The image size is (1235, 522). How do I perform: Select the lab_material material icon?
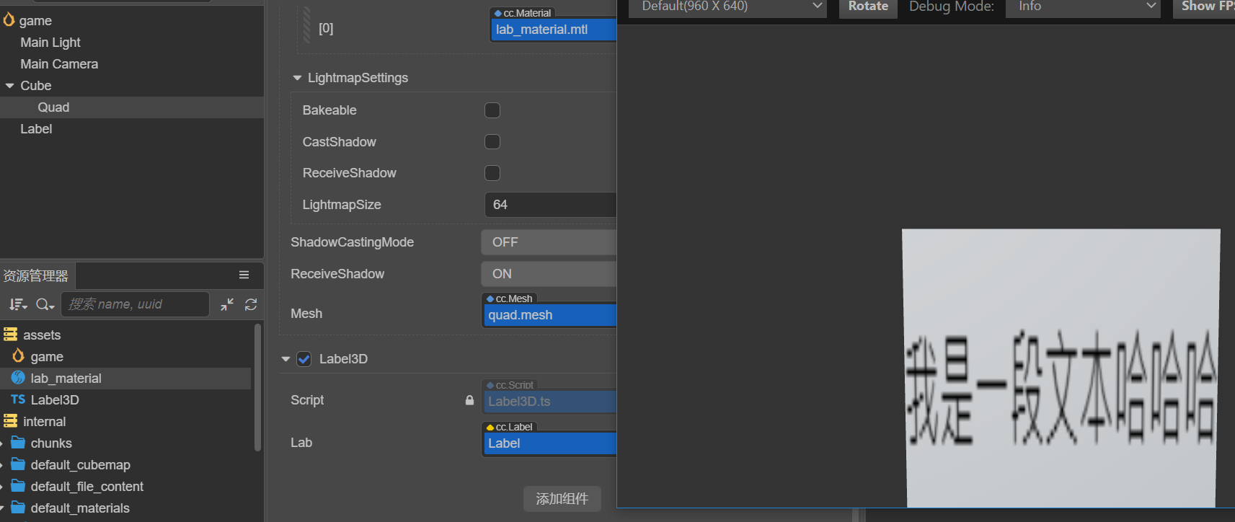(x=18, y=378)
